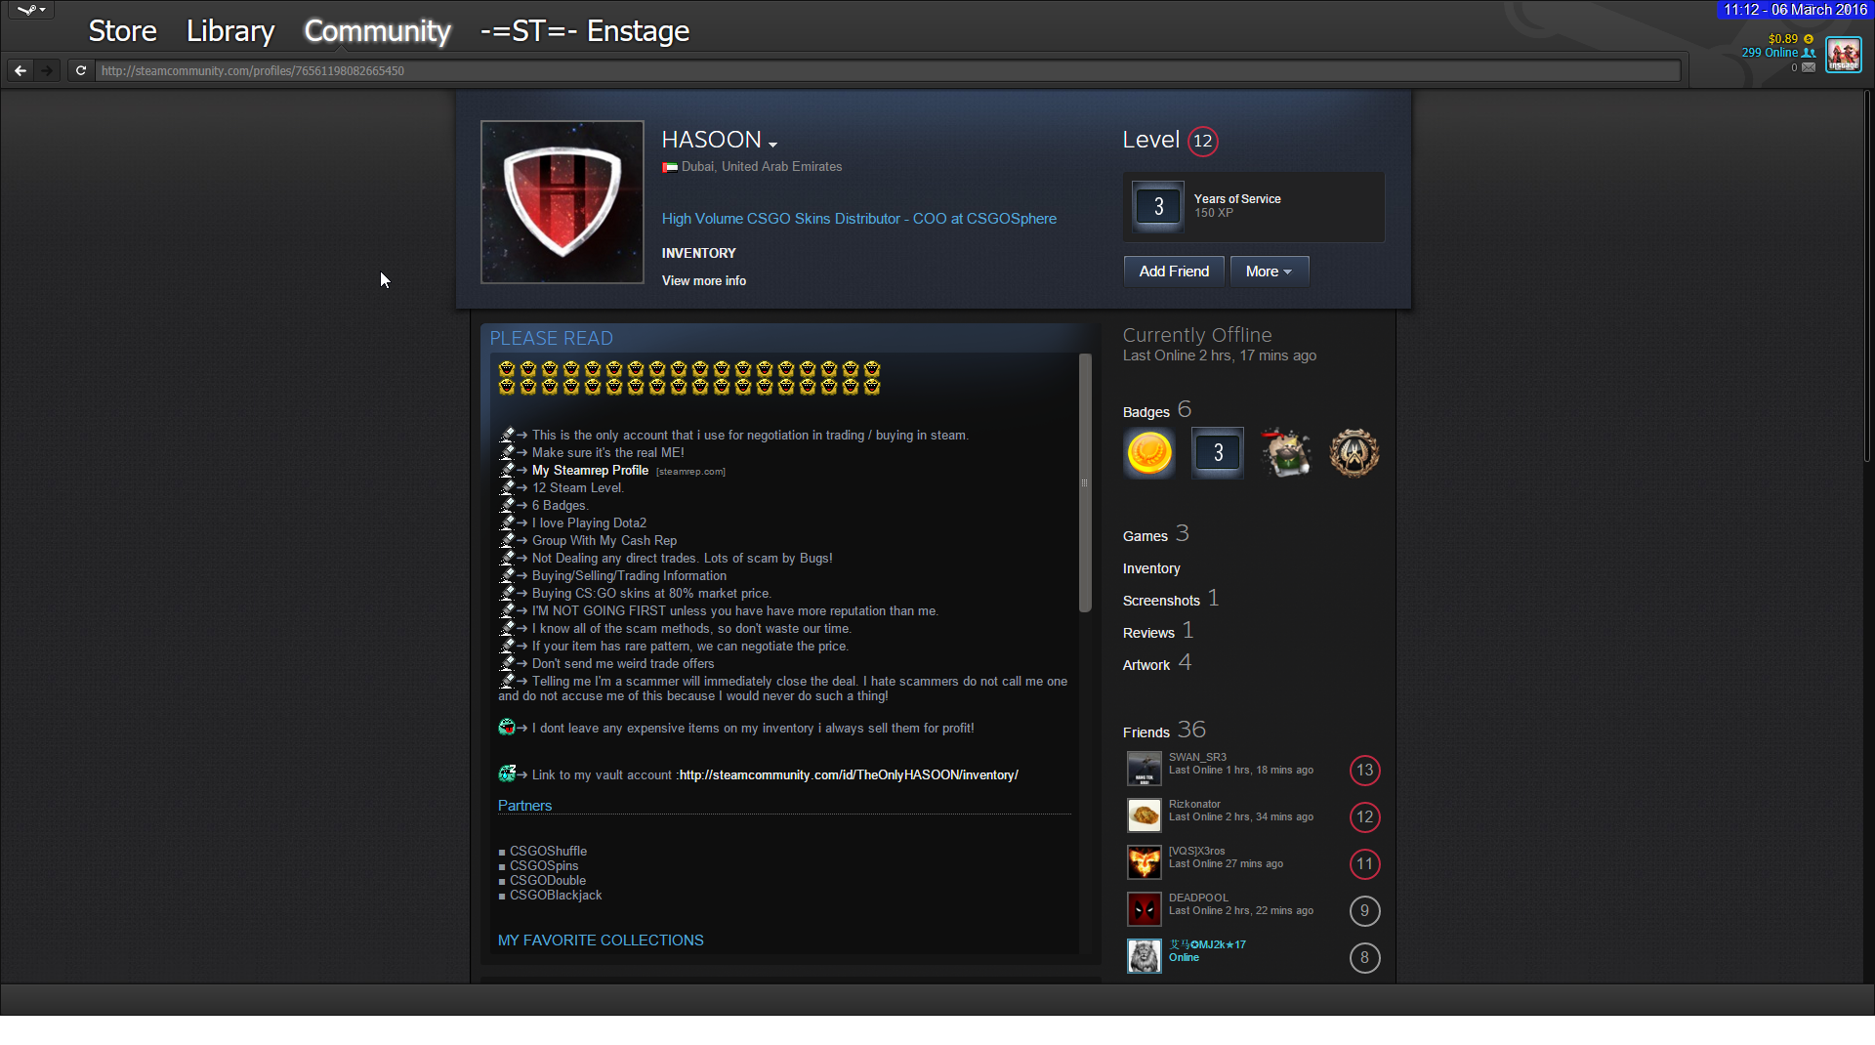Click the profile summary scrollbar
Screen dimensions: 1875x1045
click(x=1084, y=483)
